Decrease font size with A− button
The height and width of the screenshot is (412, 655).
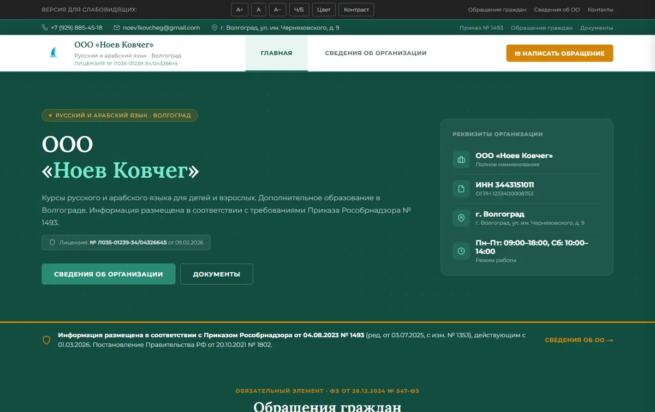pos(277,10)
